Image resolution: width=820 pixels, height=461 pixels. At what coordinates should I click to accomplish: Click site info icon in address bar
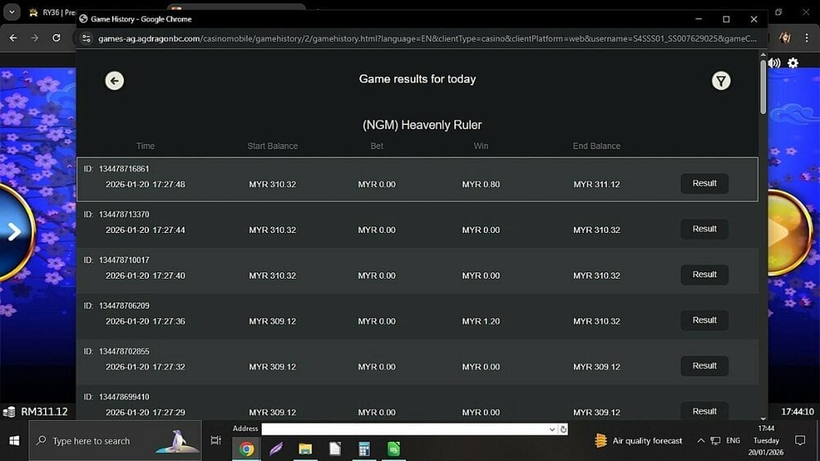click(x=86, y=39)
